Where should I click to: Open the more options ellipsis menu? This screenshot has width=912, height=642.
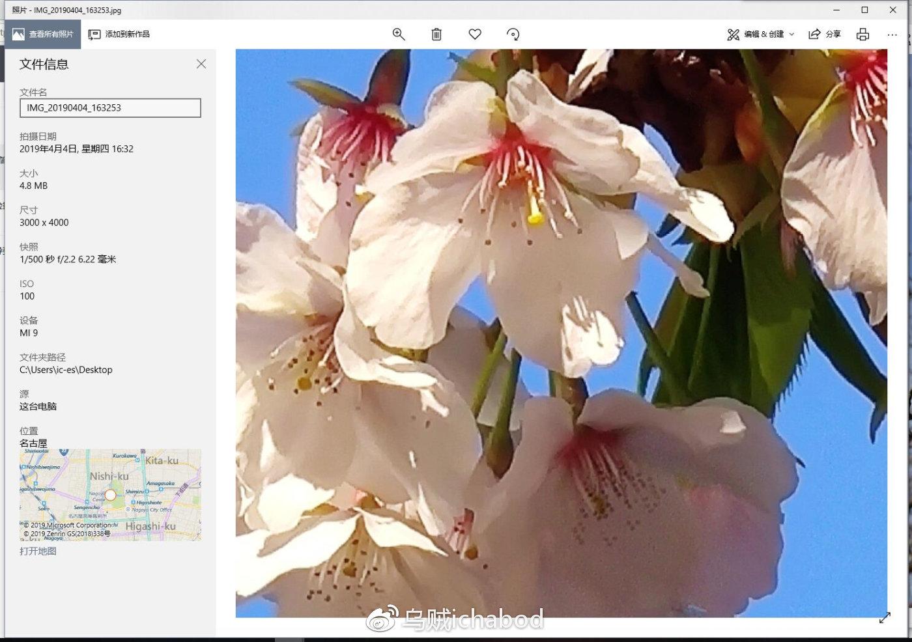(892, 35)
